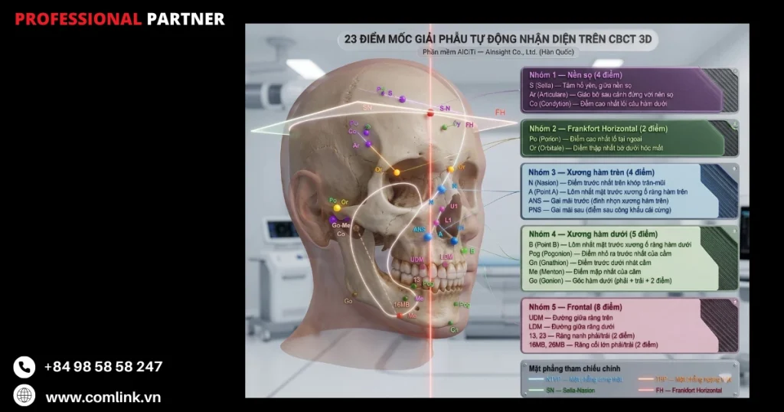784x412 pixels.
Task: Select the red S-N landmark dot
Action: 430,113
